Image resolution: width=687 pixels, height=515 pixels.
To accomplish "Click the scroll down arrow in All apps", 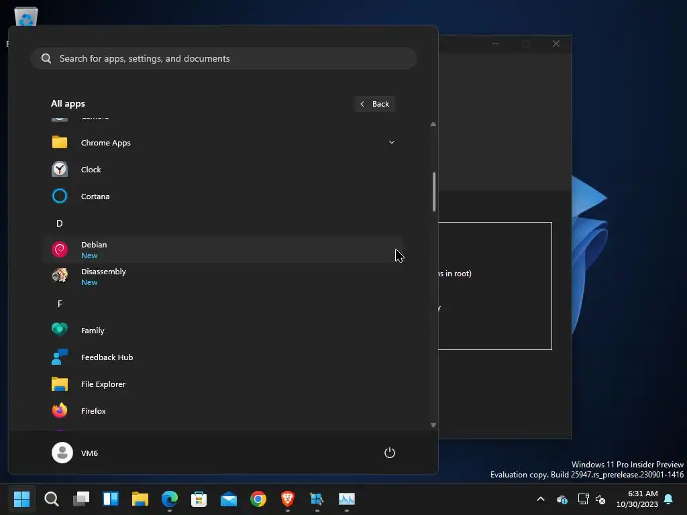I will coord(433,425).
